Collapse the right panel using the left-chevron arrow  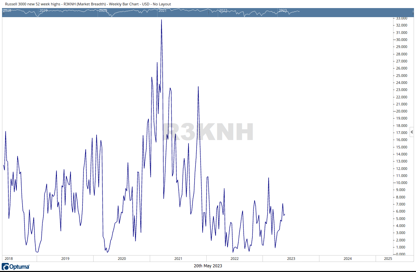point(412,132)
